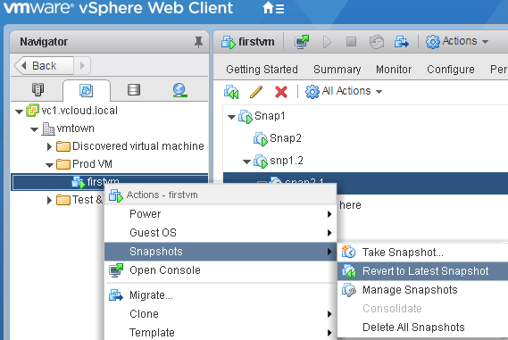Click the Migrate VM toolbar icon
This screenshot has width=508, height=340.
402,42
